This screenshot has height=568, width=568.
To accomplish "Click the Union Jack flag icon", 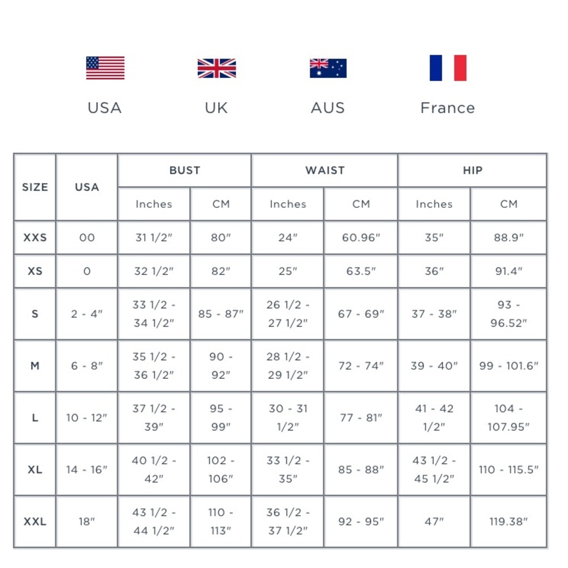I will coord(216,68).
